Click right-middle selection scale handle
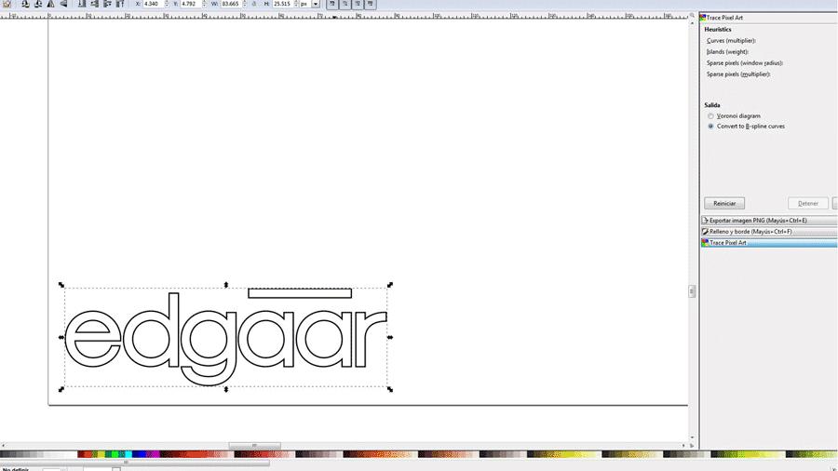This screenshot has height=471, width=838. (390, 338)
